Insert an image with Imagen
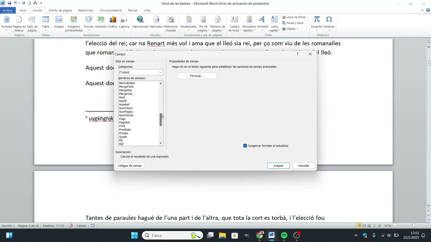The height and width of the screenshot is (242, 431). 59,22
